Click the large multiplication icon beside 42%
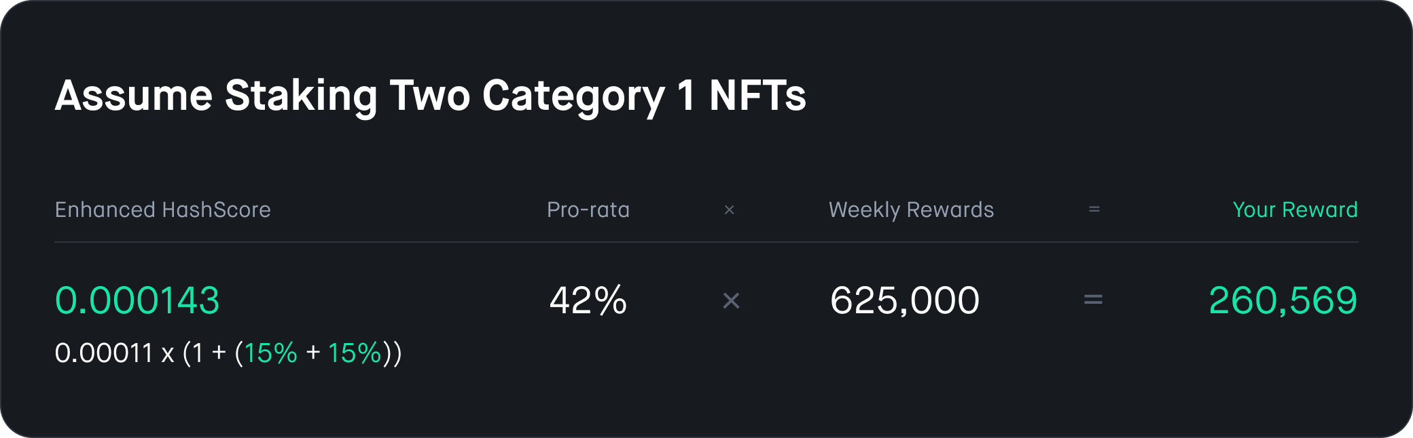 click(x=731, y=300)
